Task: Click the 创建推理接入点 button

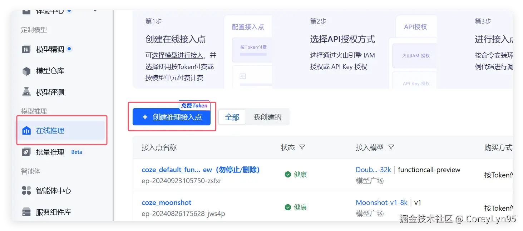Action: coord(171,116)
